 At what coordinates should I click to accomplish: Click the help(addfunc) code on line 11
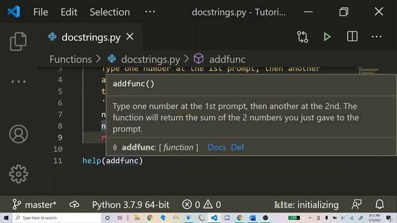tap(113, 161)
